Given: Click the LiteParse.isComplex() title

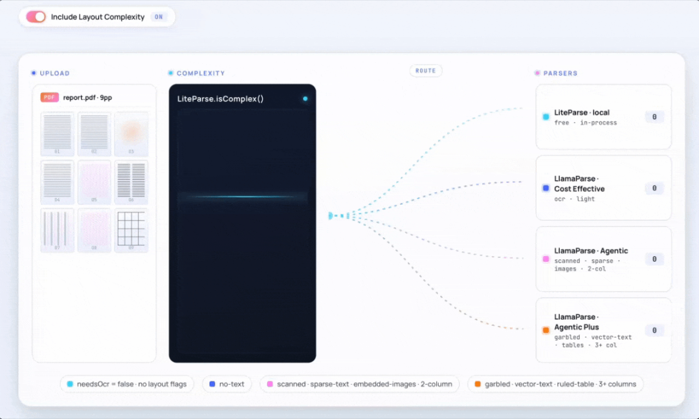Looking at the screenshot, I should [220, 99].
